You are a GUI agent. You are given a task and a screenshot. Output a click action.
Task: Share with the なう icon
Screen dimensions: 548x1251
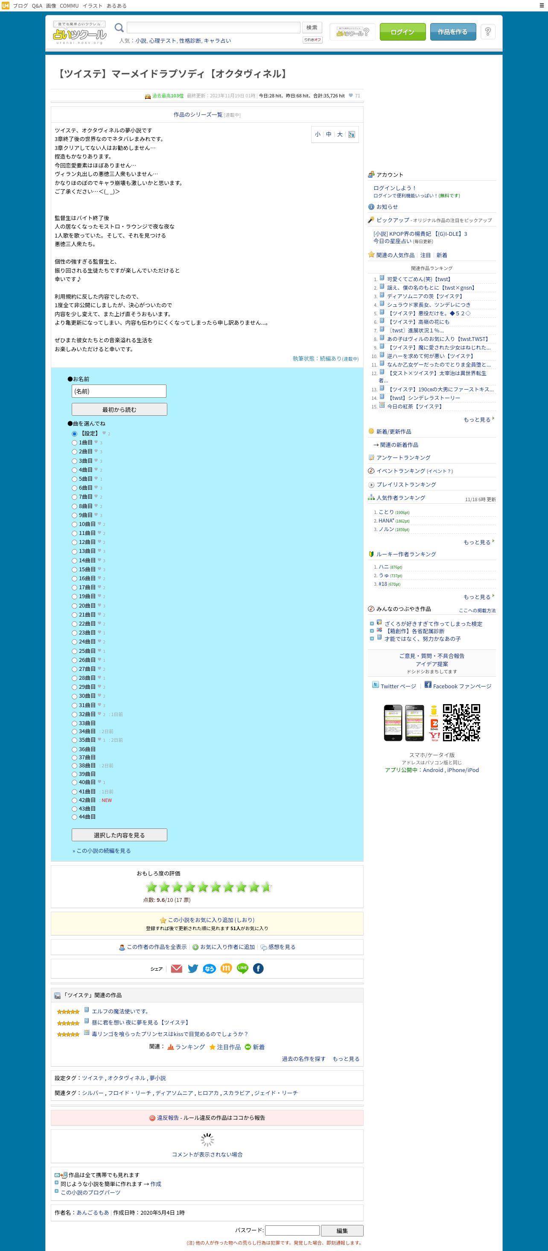point(209,968)
